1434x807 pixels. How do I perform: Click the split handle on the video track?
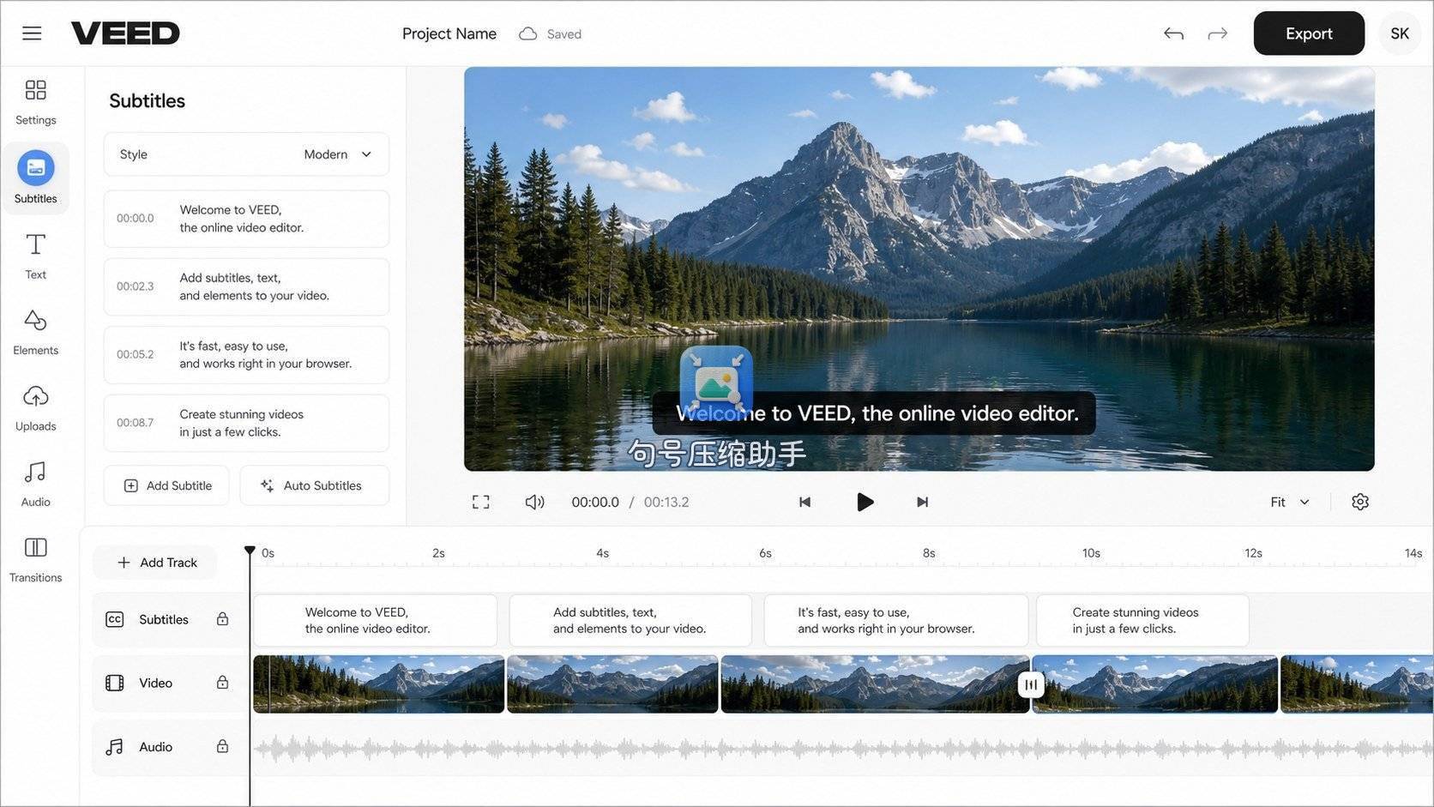1031,684
